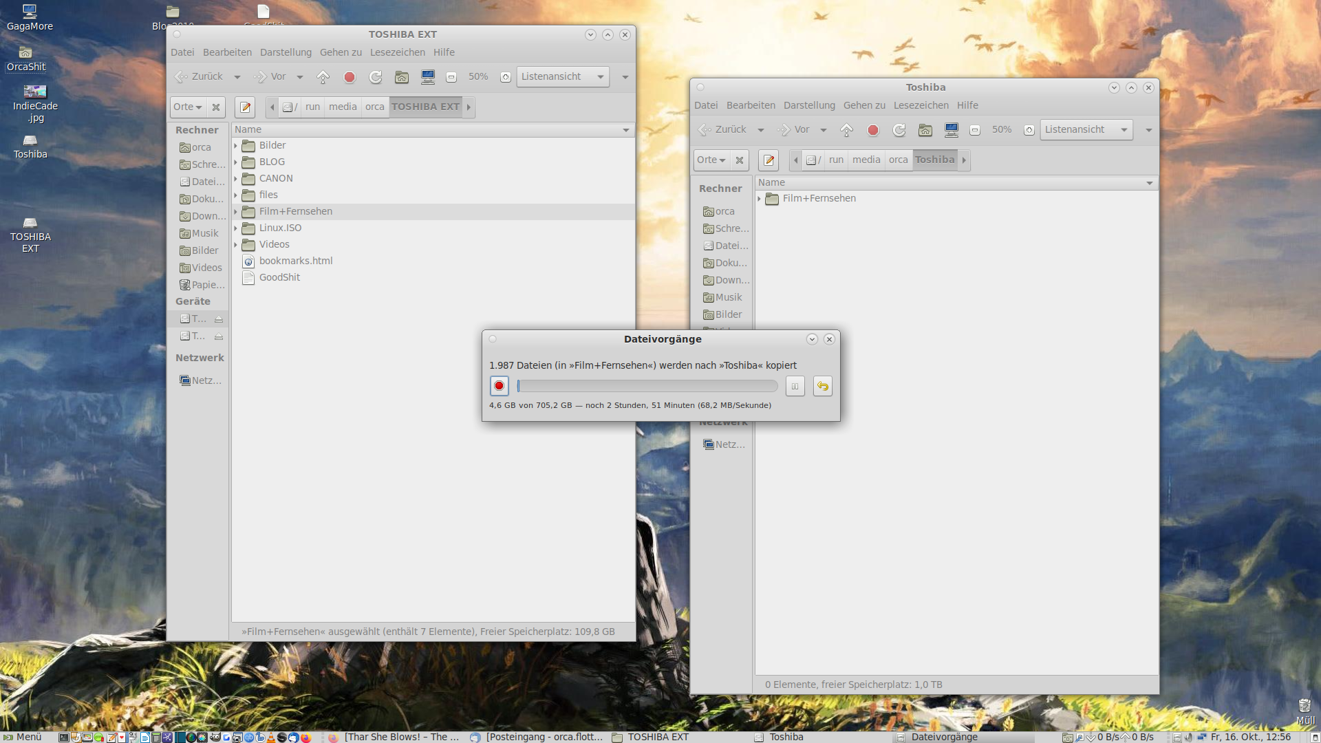Open Datei menu in TOSHIBA EXT window
This screenshot has height=743, width=1321.
coord(182,52)
